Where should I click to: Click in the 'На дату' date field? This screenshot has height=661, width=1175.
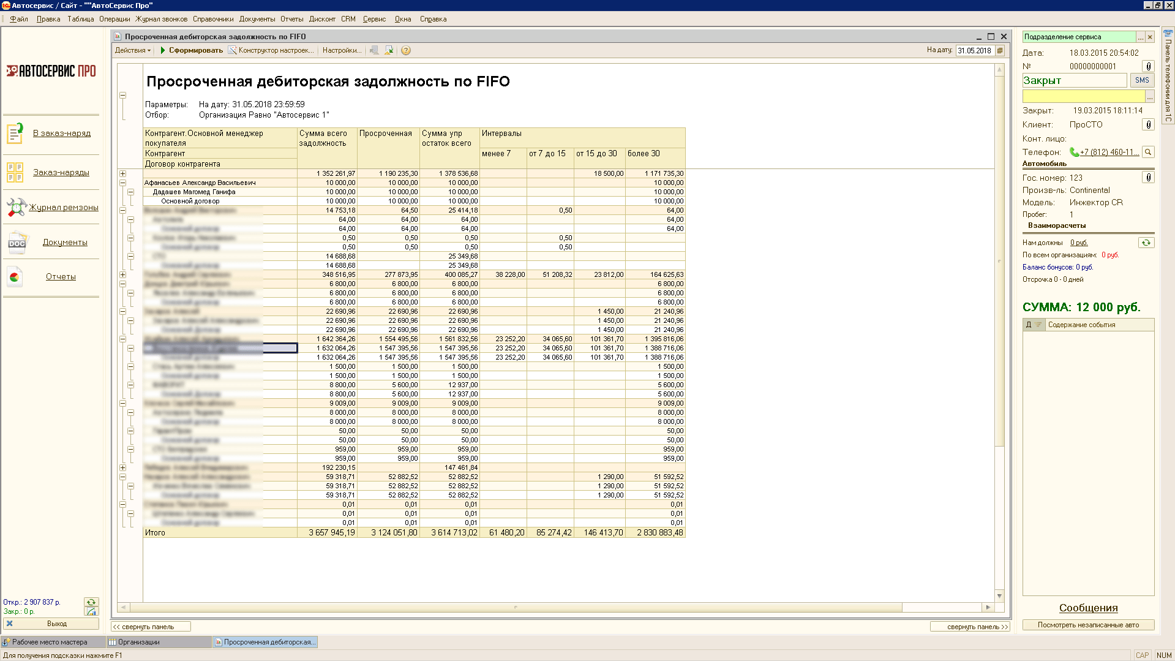click(975, 51)
